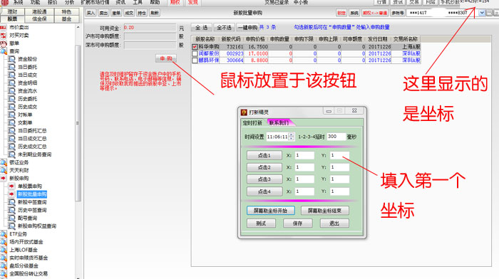Open 当日委托 from the sidebar tree
Image resolution: width=499 pixels, height=279 pixels.
(x=27, y=67)
